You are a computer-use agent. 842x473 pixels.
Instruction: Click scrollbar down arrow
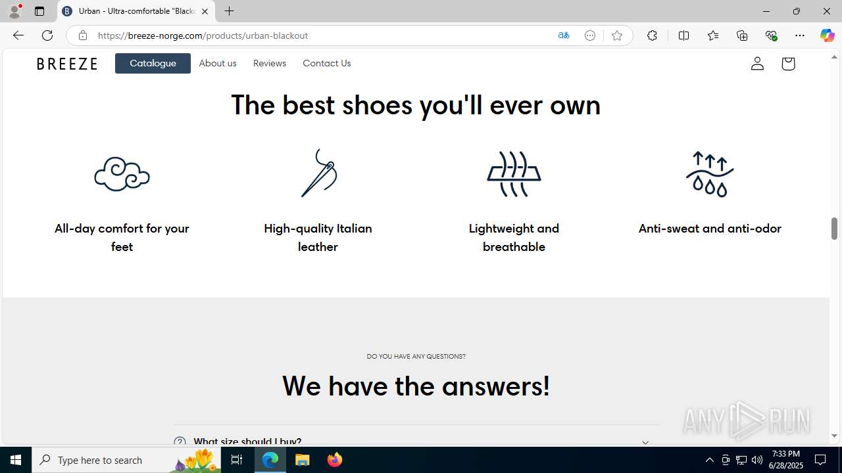834,436
